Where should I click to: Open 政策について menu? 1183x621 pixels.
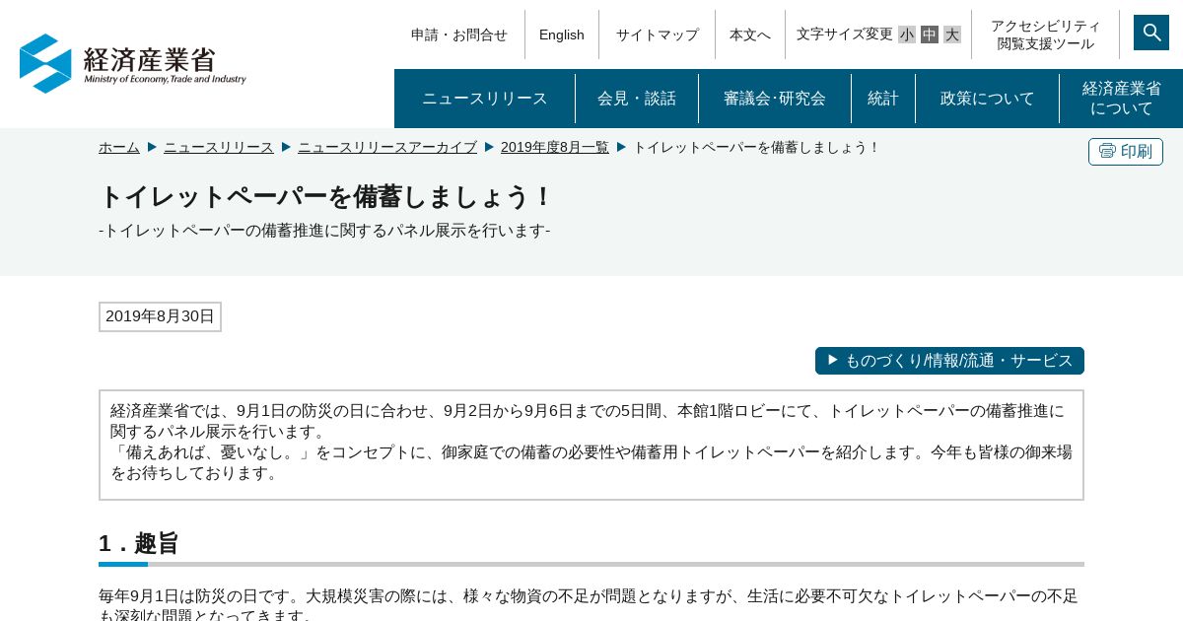pos(988,99)
